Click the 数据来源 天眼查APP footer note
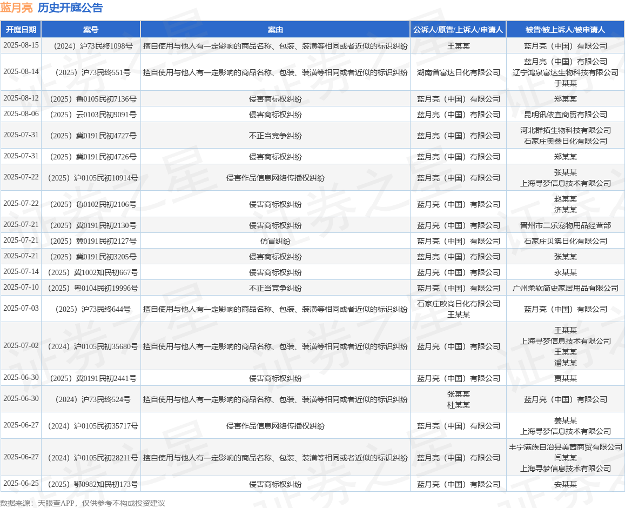The height and width of the screenshot is (508, 625). tap(83, 503)
